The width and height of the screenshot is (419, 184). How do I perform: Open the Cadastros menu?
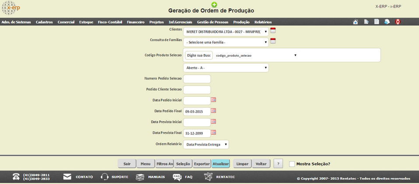coord(44,22)
